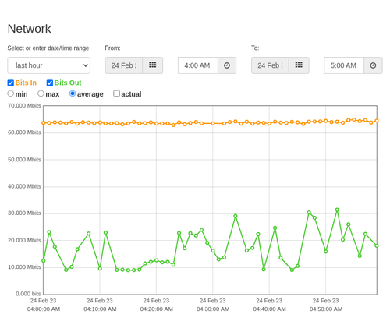Click the '04:10:00 AM' time axis label

coord(100,309)
